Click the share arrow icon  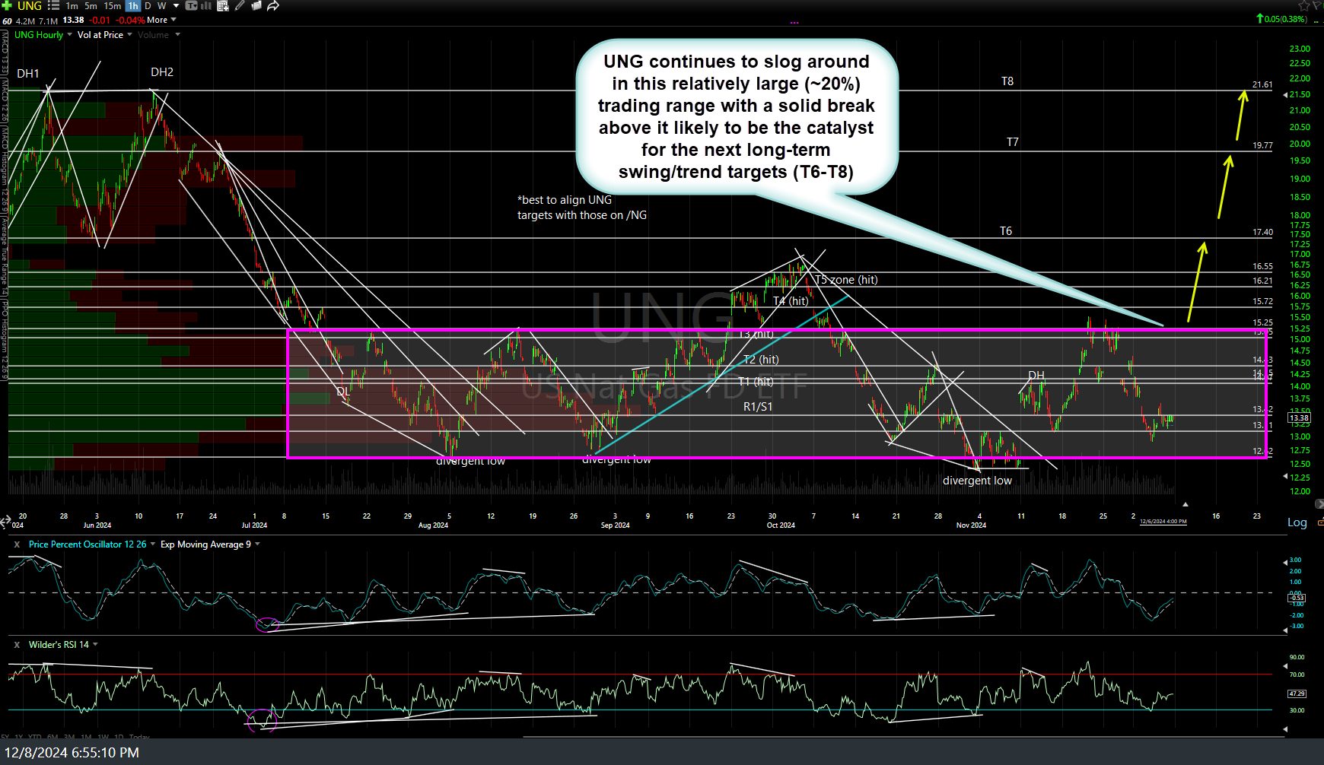[x=273, y=6]
